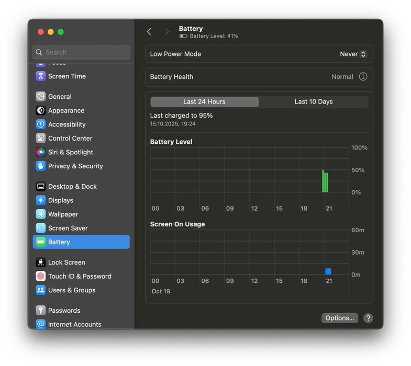411x366 pixels.
Task: Select Screen Time in the sidebar
Action: coord(81,76)
